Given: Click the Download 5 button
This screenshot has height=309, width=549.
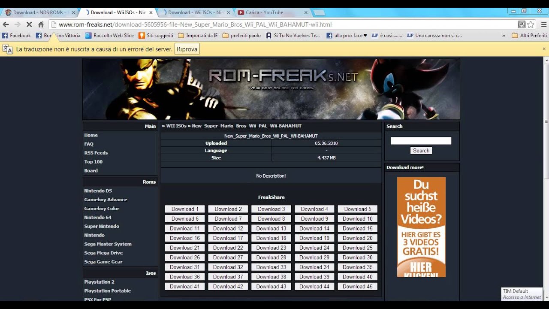Looking at the screenshot, I should tap(358, 209).
